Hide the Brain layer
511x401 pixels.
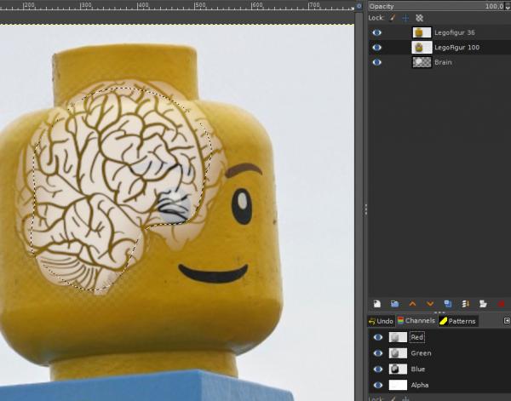point(376,62)
